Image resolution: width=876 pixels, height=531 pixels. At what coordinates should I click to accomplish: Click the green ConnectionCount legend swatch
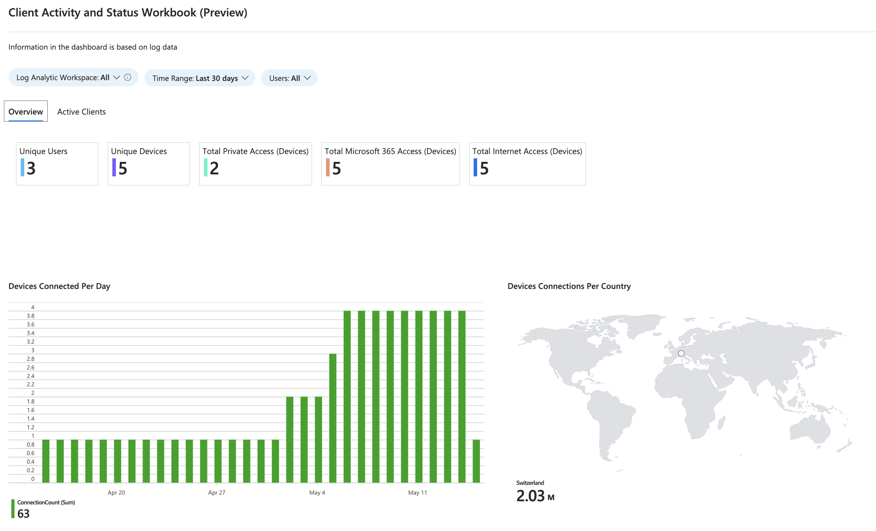[13, 509]
